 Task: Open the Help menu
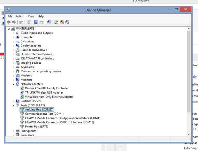41,16
